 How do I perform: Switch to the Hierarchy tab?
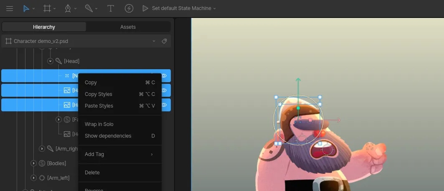point(44,27)
